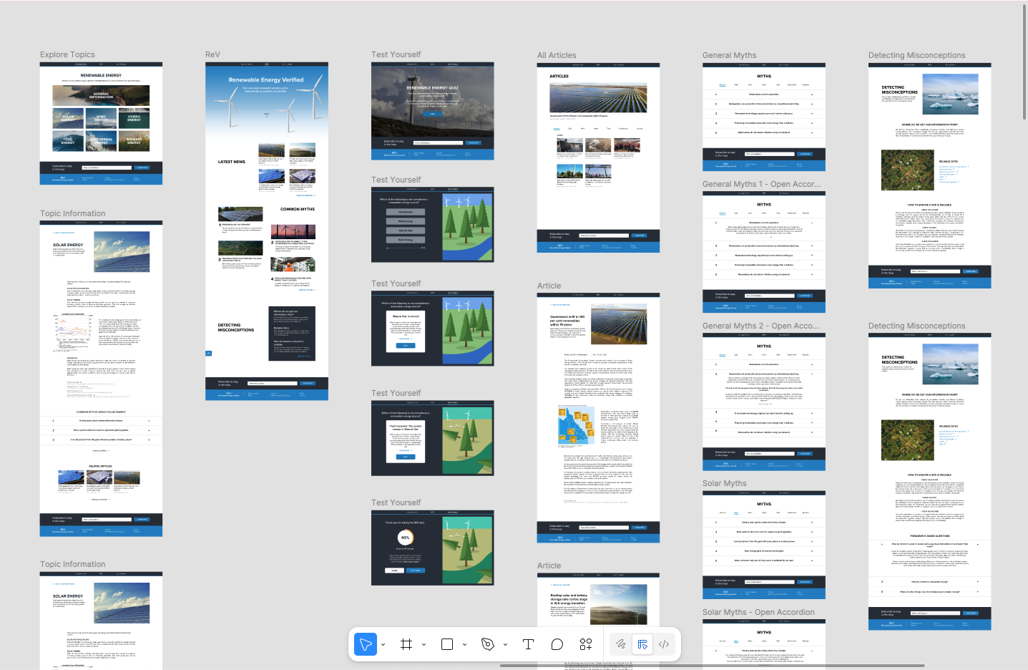Switch to Dev Mode
This screenshot has width=1028, height=670.
[664, 644]
